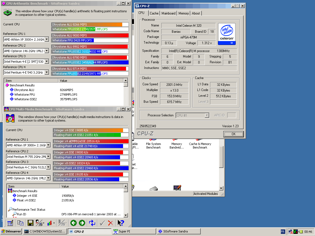Click the CPU-Z title bar icon
The image size is (315, 236).
coord(138,6)
